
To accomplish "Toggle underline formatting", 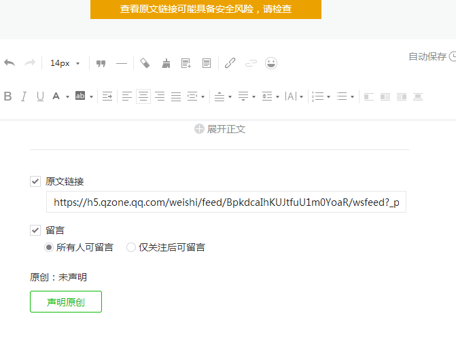I will point(40,96).
